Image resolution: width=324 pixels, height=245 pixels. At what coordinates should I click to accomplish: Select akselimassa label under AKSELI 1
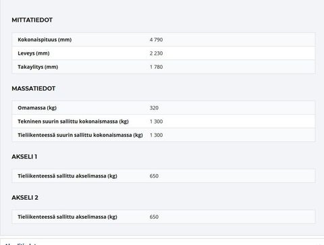coord(67,176)
